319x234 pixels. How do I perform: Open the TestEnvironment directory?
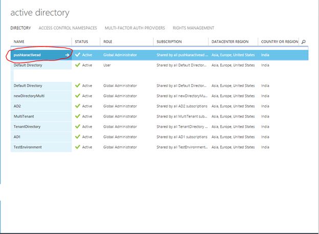pyautogui.click(x=28, y=147)
